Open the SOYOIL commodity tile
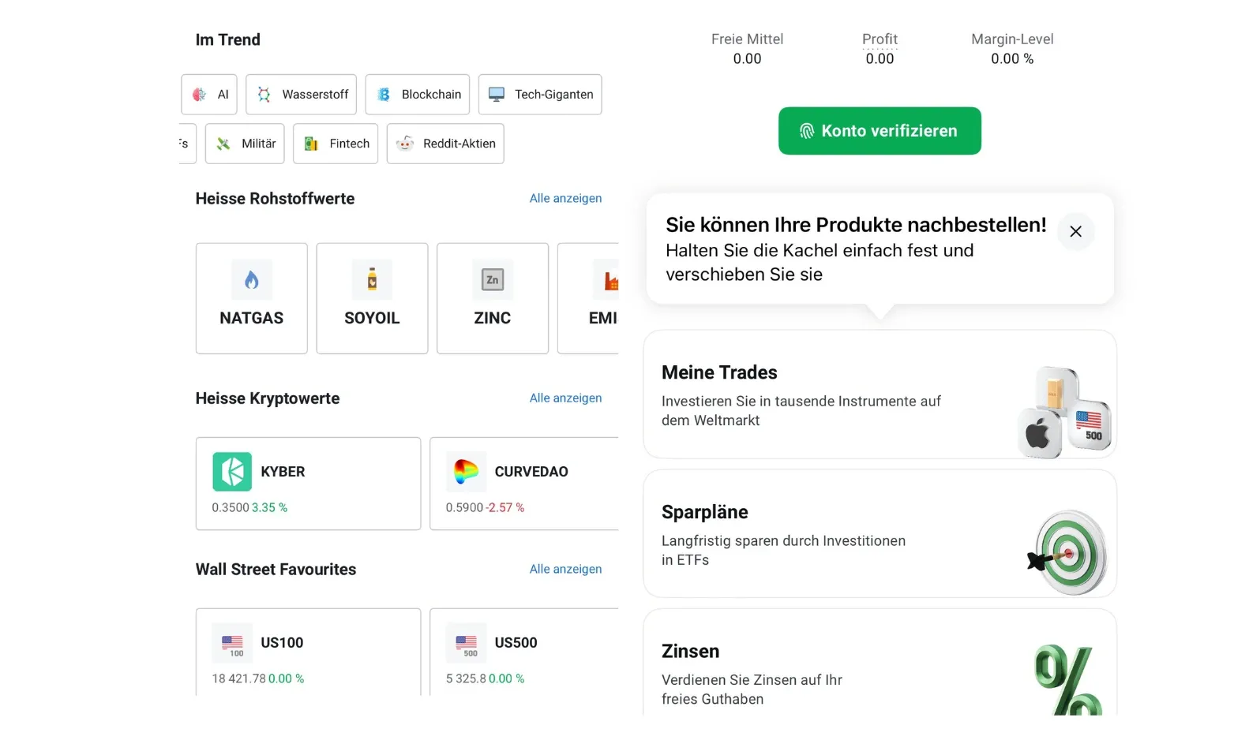 coord(372,298)
